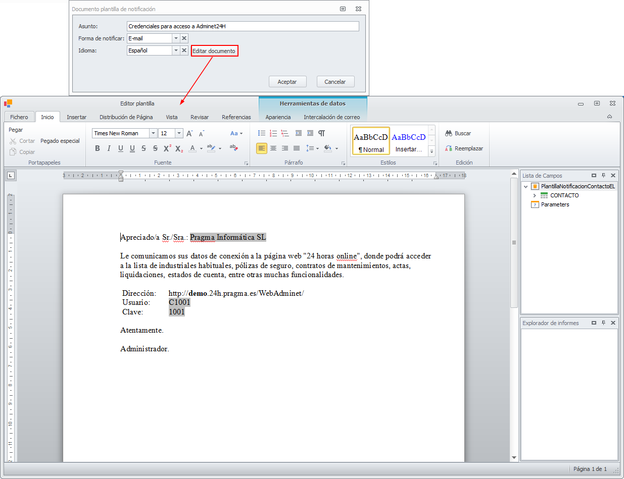Viewport: 624px width, 479px height.
Task: Click the Reemplazar icon
Action: point(448,148)
